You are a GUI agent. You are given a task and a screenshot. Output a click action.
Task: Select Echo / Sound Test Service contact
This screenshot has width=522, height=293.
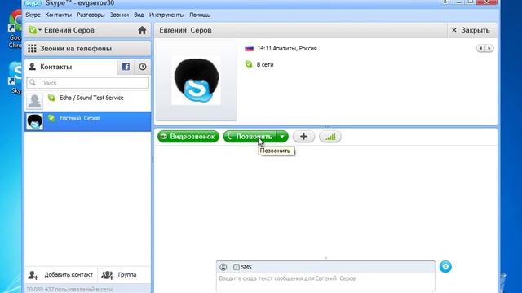tap(87, 101)
